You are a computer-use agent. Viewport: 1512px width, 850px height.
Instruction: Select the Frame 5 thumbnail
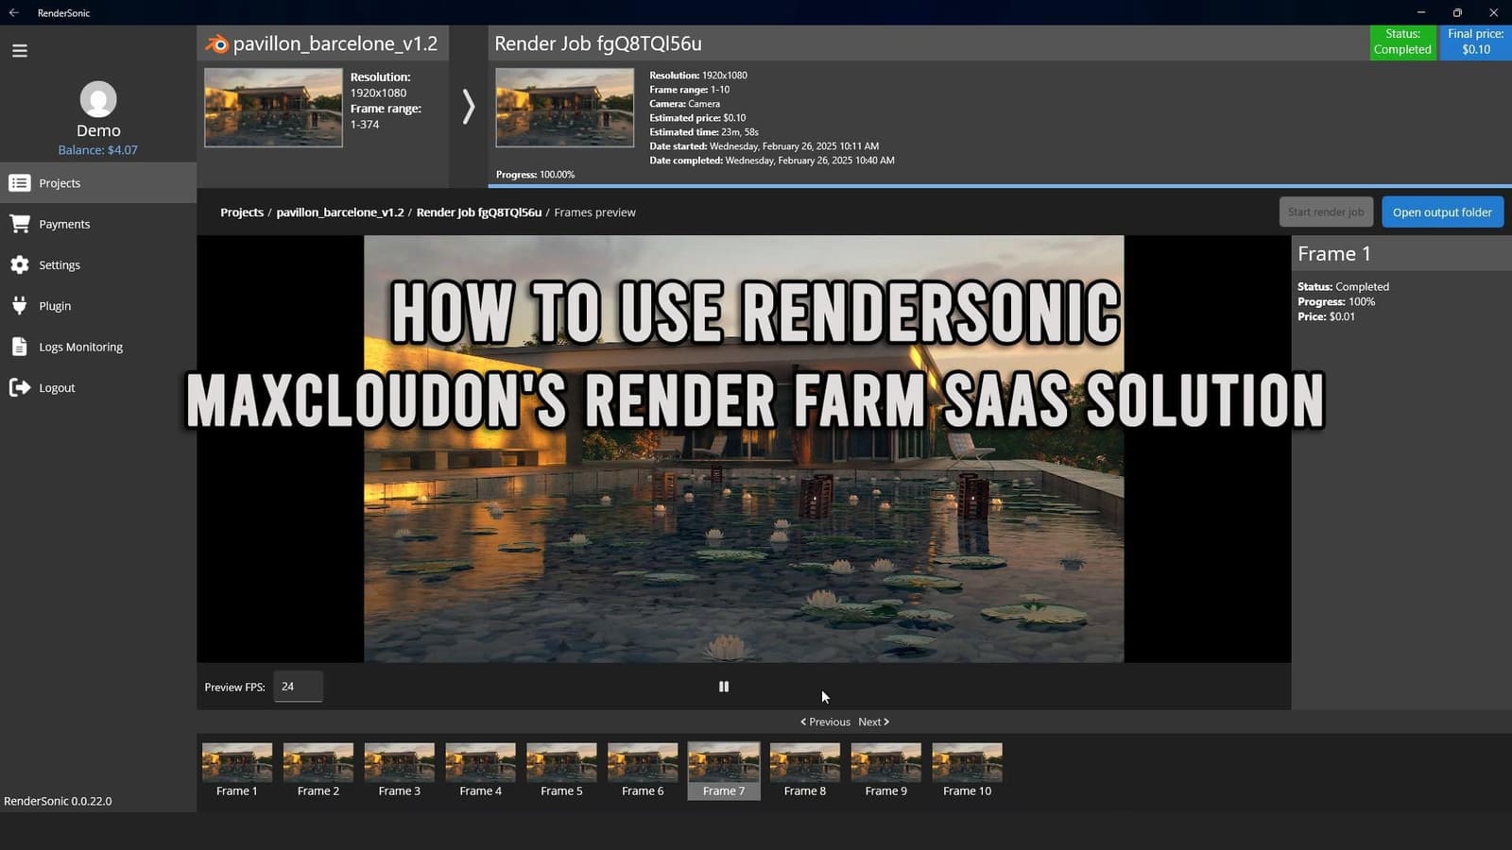(x=562, y=770)
